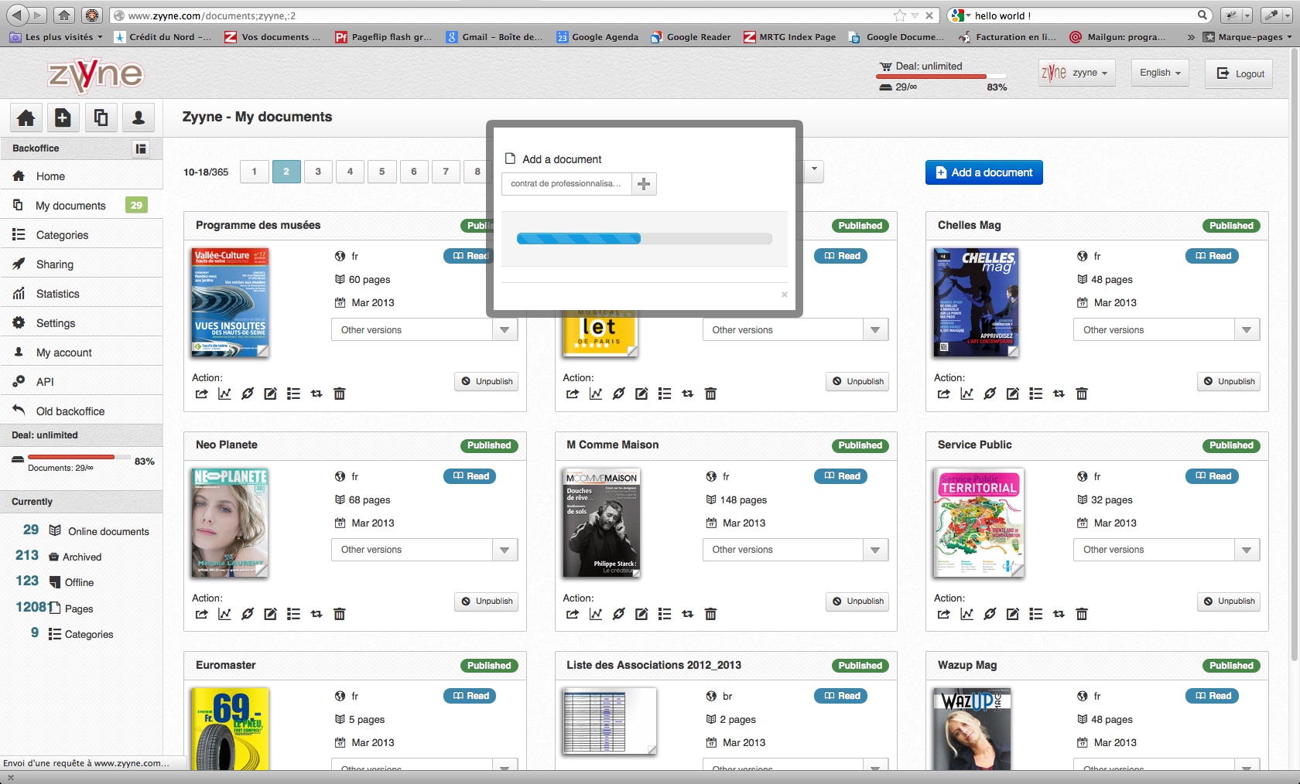The height and width of the screenshot is (784, 1300).
Task: Click the link icon under Neo Planete actions
Action: click(x=248, y=614)
